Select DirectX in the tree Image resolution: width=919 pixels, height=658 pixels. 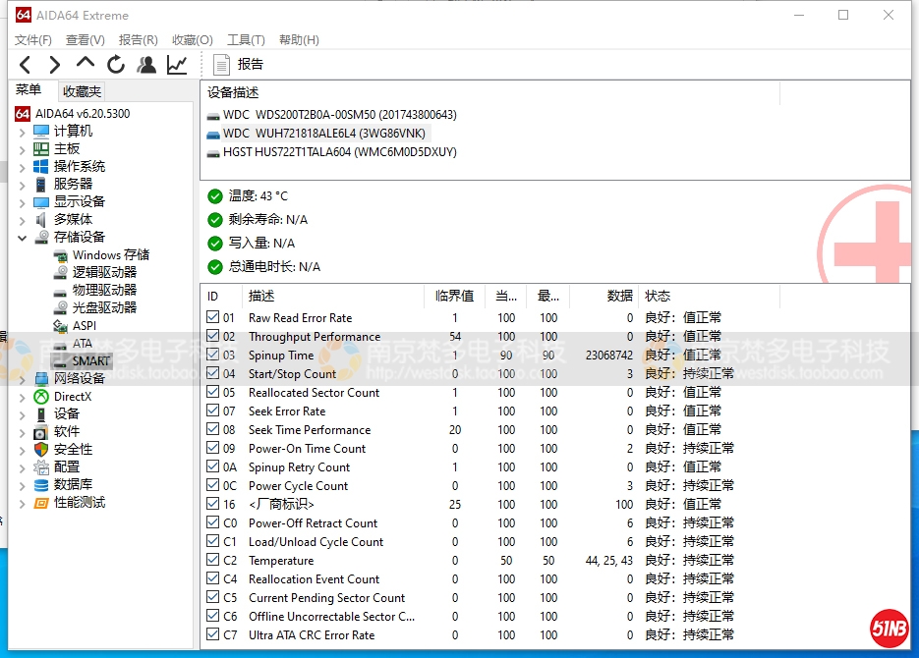click(73, 396)
